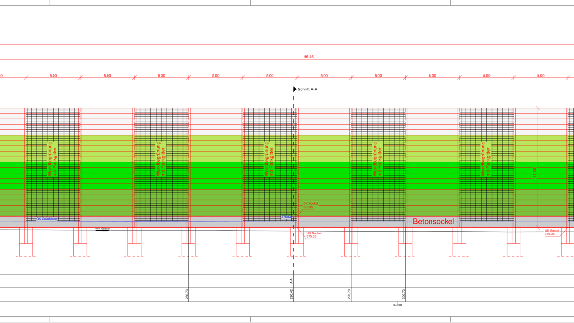
Task: Click the overall dimension value 96.46
Action: (x=309, y=57)
